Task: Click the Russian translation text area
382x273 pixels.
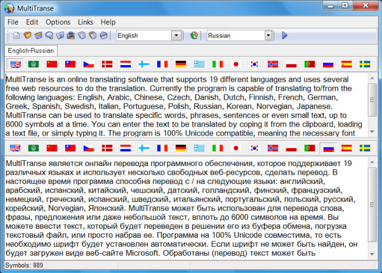Action: pyautogui.click(x=186, y=208)
